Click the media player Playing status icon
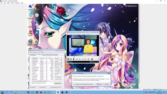This screenshot has width=167, height=94. [x=68, y=62]
